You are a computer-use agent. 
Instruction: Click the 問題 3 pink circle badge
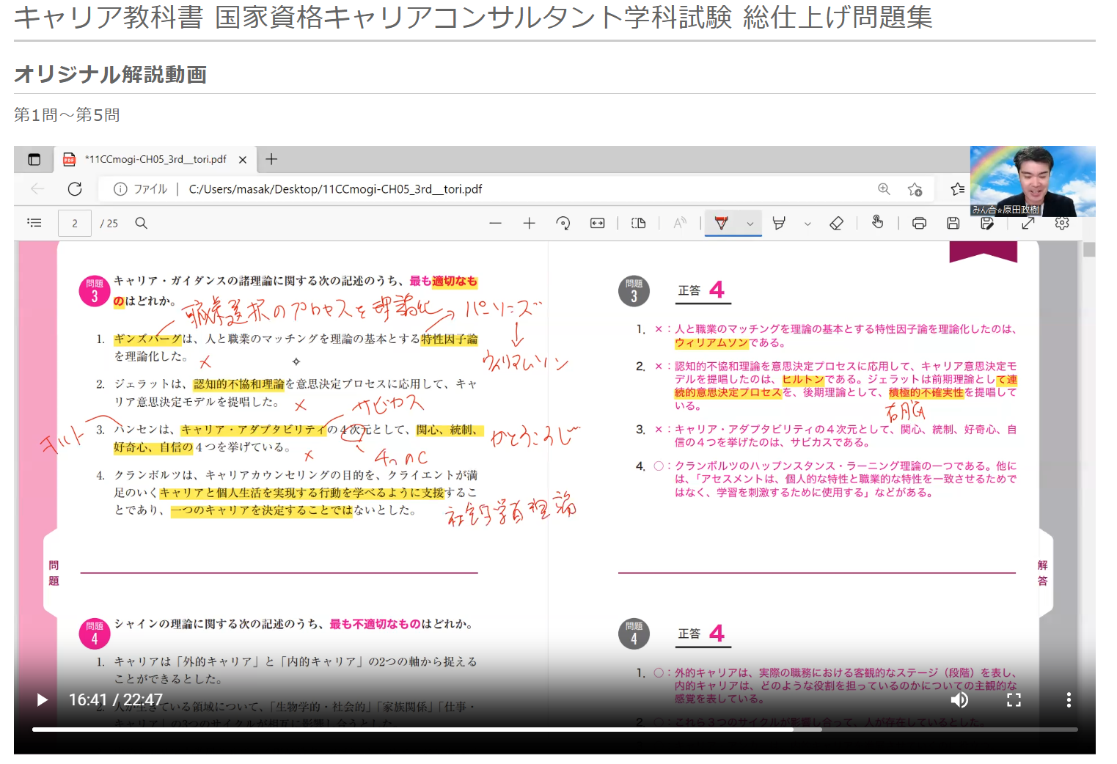[95, 291]
